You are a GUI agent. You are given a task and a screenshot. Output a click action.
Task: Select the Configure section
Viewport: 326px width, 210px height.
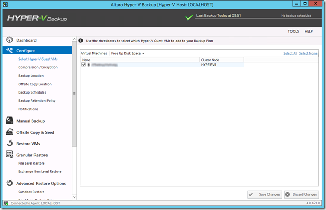tap(37, 51)
